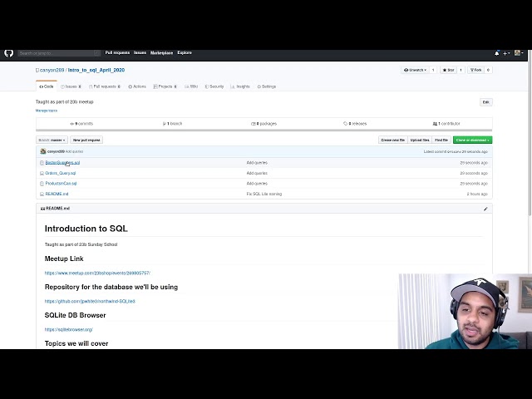
Task: Open the user avatar menu
Action: click(x=519, y=53)
